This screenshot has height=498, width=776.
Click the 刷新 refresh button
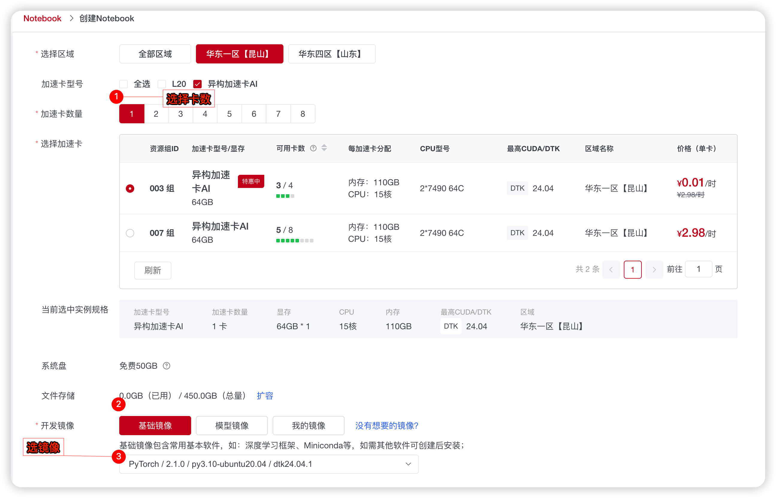[153, 270]
